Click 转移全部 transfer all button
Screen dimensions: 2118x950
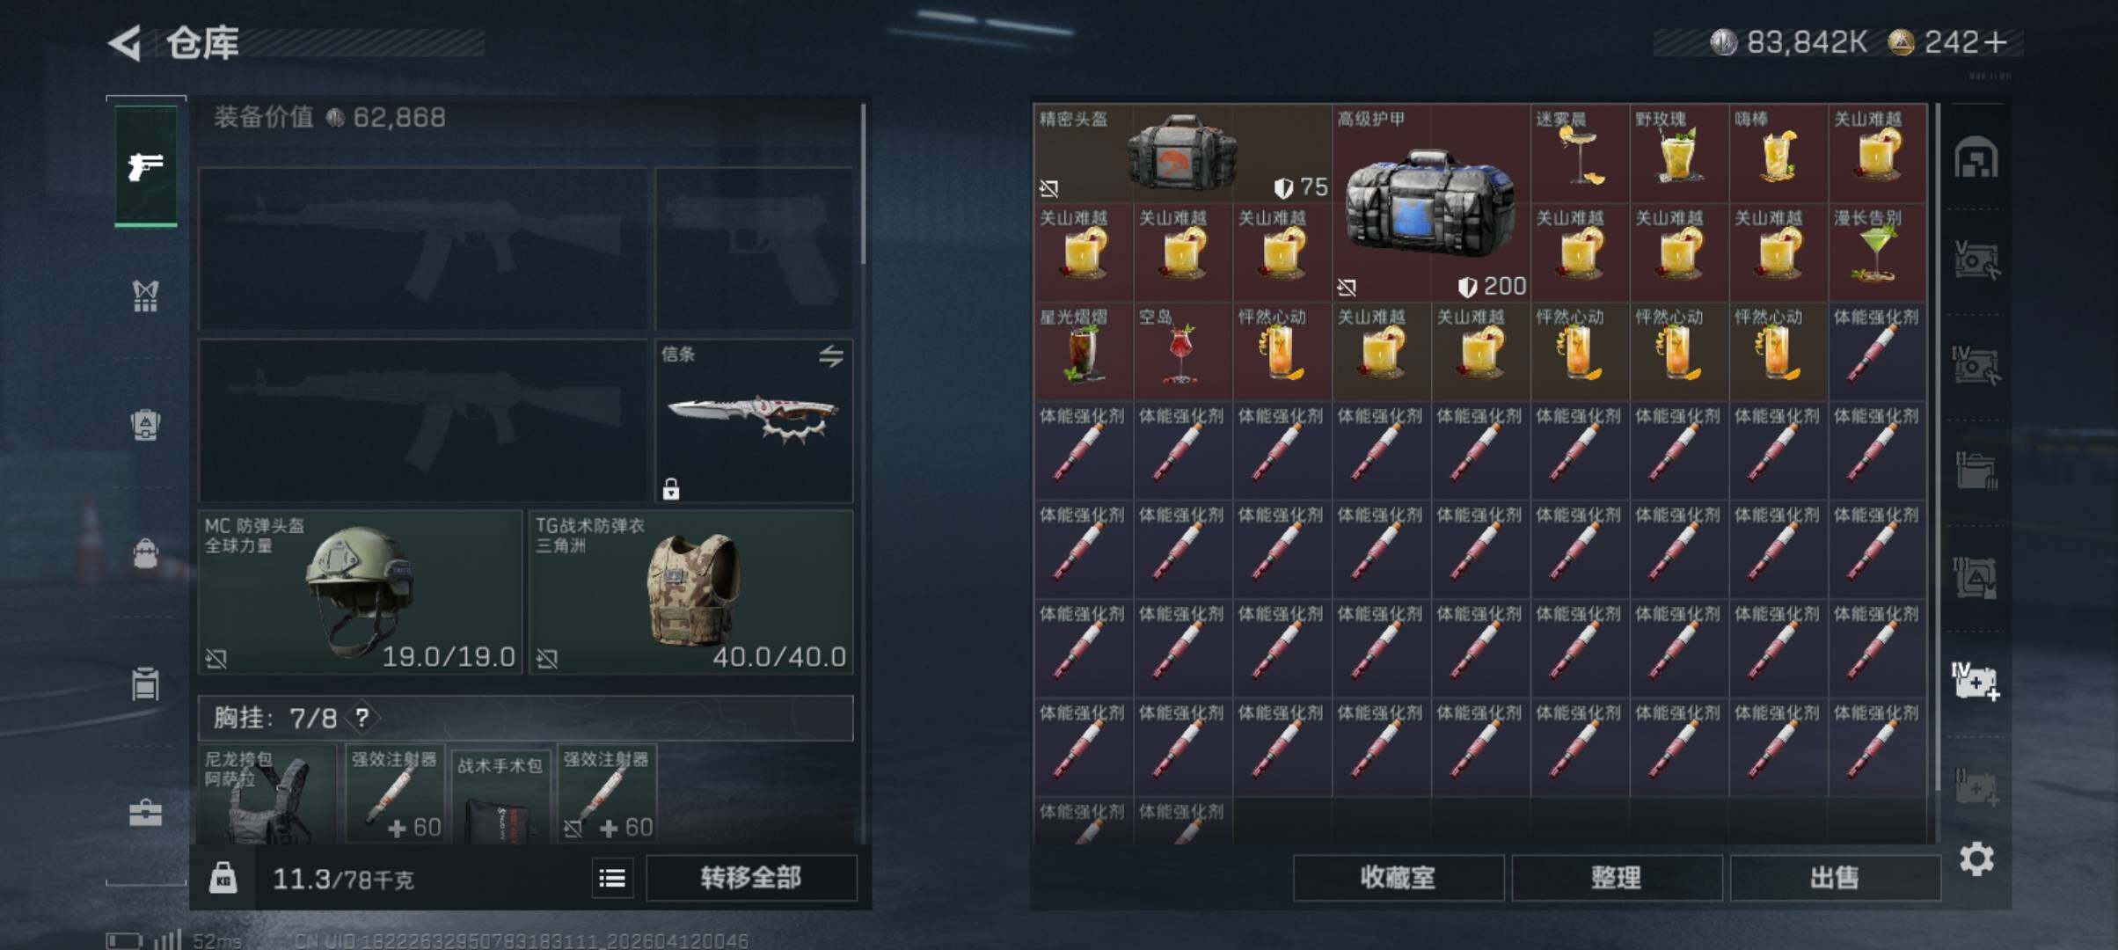pyautogui.click(x=751, y=877)
